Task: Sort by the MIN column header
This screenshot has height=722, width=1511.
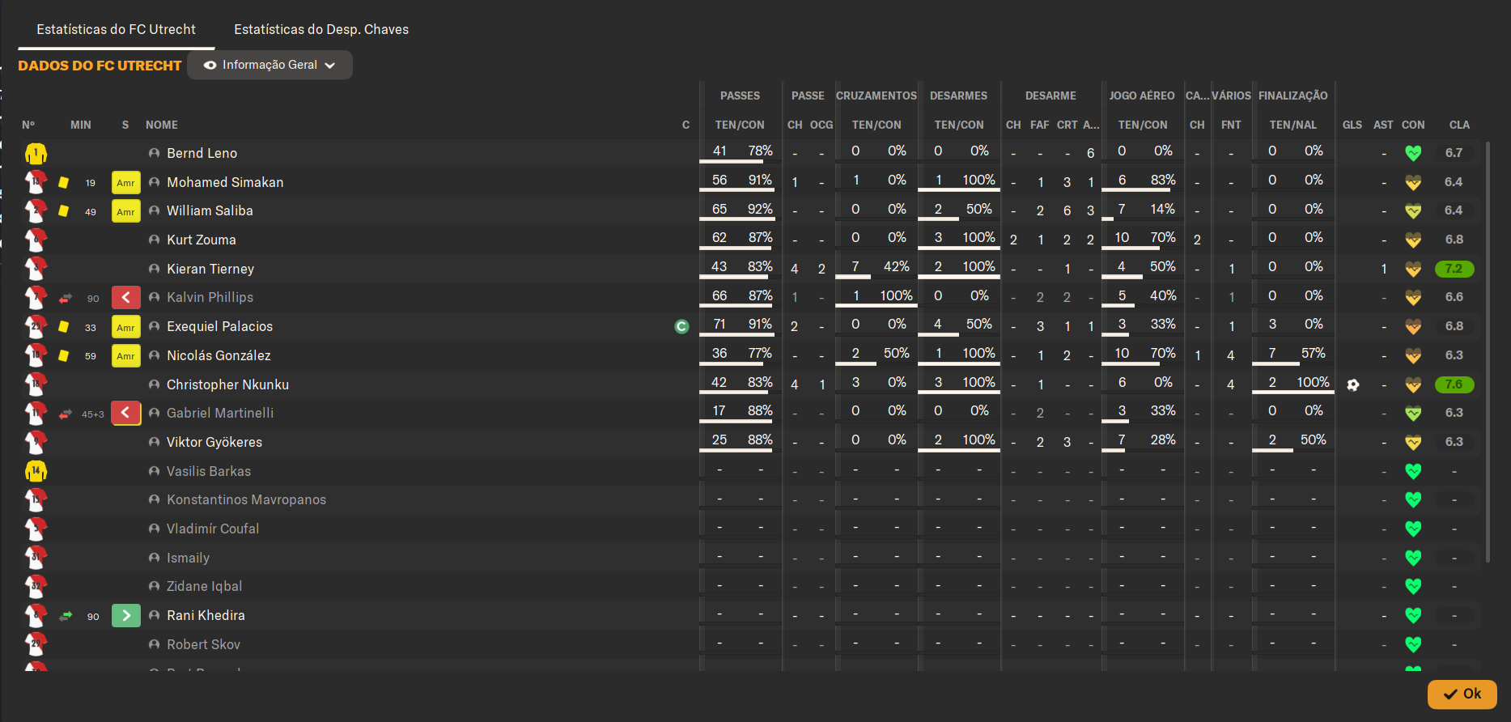Action: [x=81, y=125]
